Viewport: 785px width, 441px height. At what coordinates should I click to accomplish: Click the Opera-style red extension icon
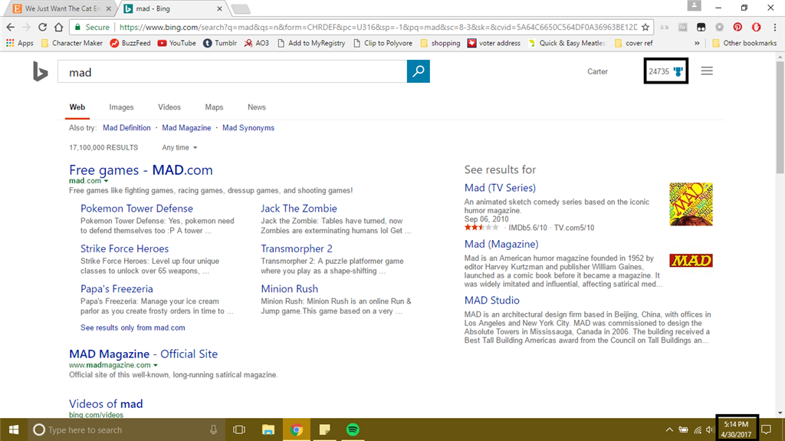click(756, 27)
